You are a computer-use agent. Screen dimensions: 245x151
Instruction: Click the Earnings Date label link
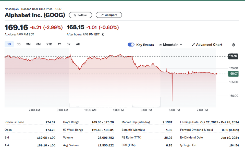pos(189,122)
